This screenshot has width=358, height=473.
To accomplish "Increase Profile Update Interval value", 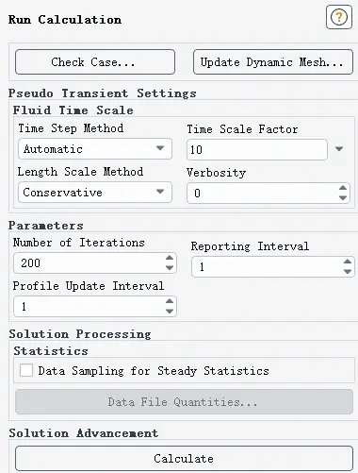I will tap(170, 301).
